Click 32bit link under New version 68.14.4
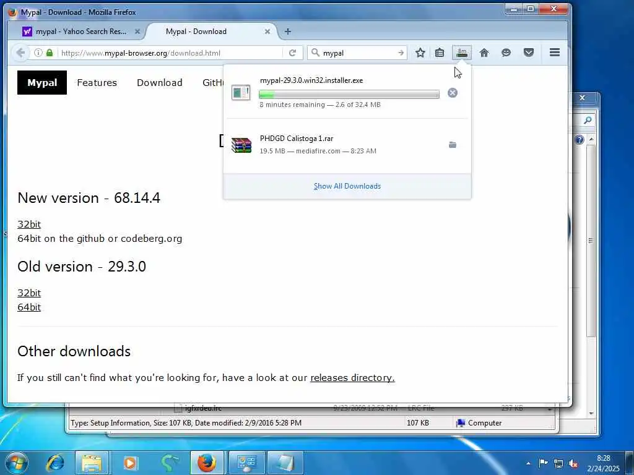Viewport: 634px width, 475px height. tap(29, 224)
